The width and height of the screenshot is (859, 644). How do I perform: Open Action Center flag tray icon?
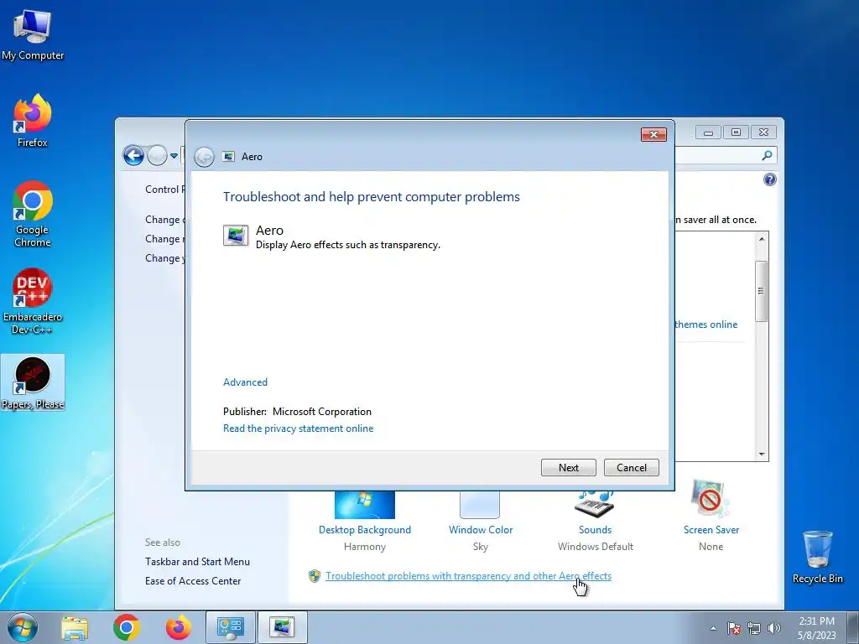tap(733, 628)
